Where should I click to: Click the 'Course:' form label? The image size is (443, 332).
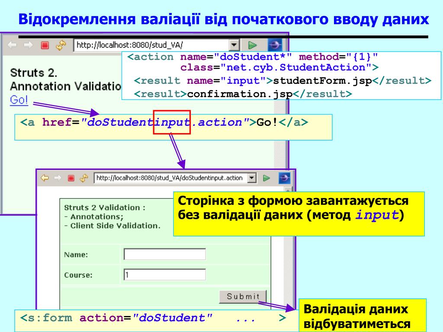coord(78,275)
